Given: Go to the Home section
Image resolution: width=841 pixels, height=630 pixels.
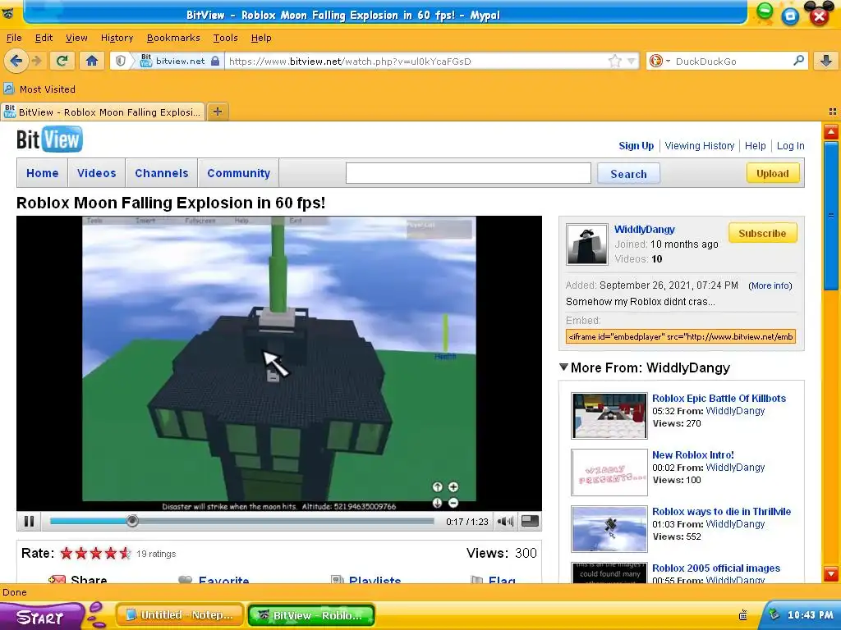Looking at the screenshot, I should tap(43, 173).
